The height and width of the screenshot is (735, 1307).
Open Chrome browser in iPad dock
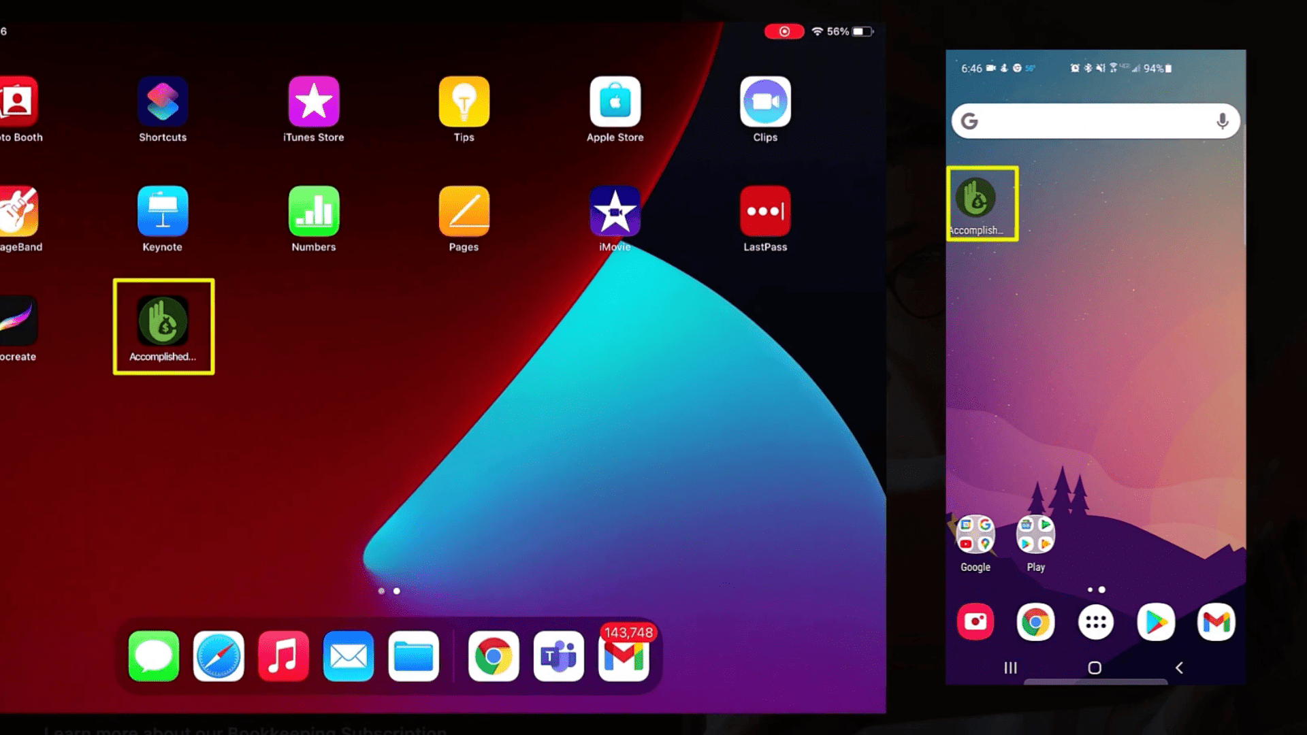click(x=492, y=655)
